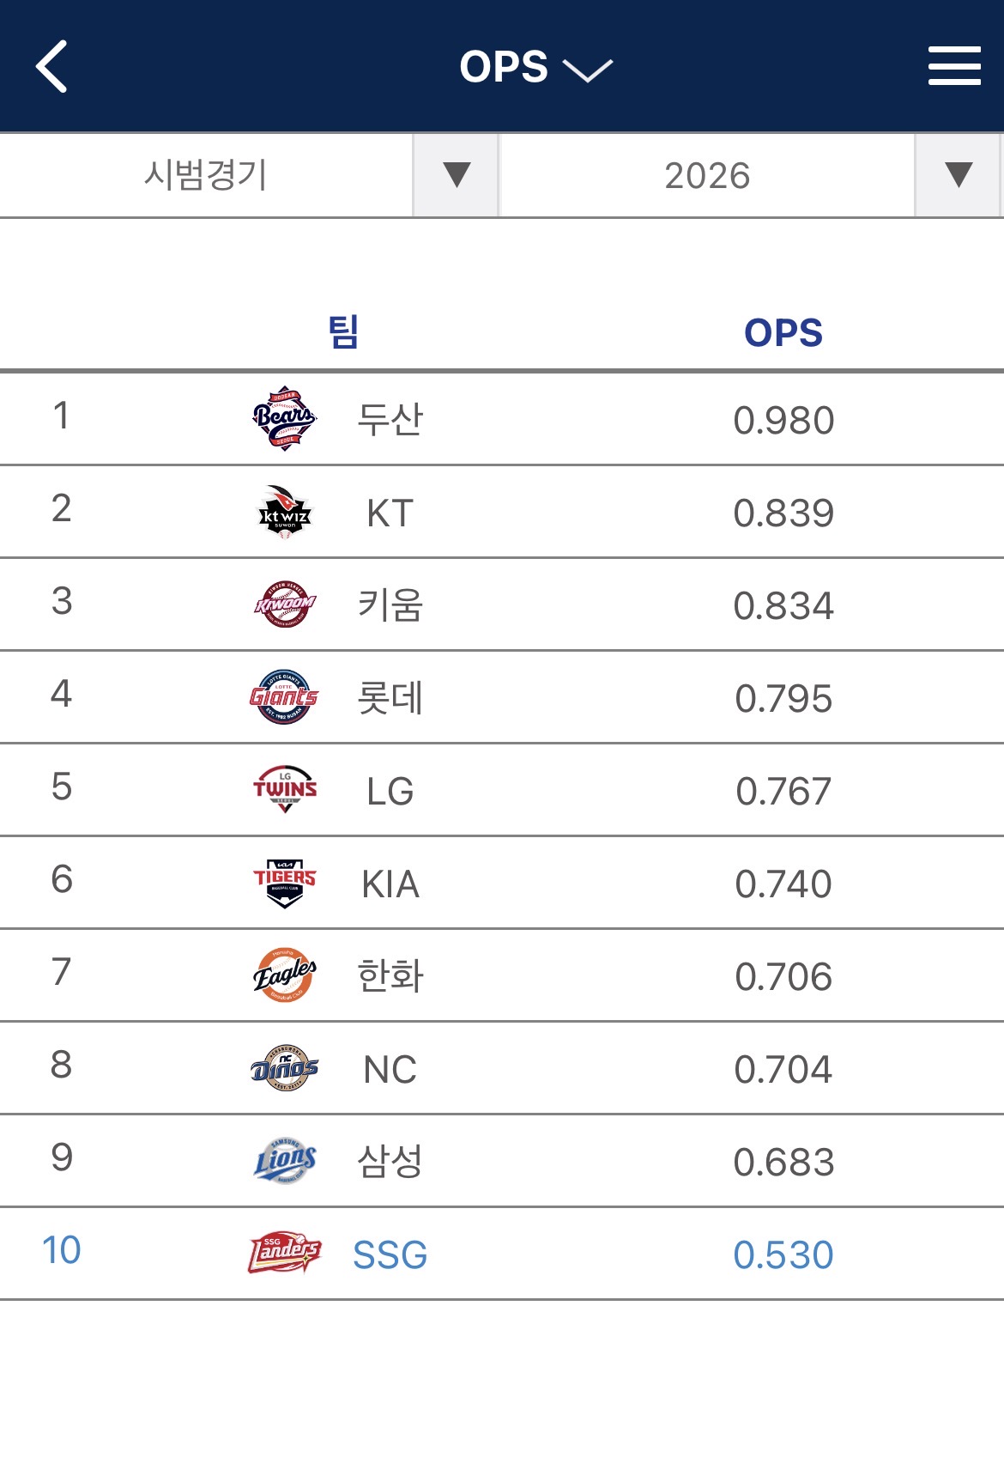Select the SSG team name
This screenshot has width=1004, height=1482.
coord(390,1255)
